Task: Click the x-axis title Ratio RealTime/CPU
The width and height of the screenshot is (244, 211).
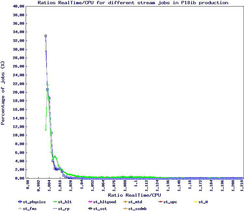Action: (x=134, y=195)
